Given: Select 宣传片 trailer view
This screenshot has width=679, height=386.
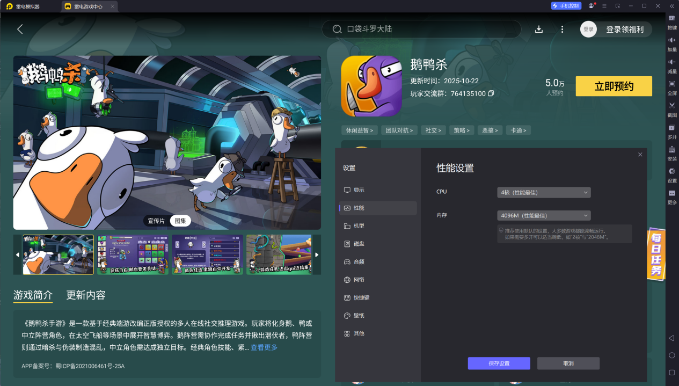Looking at the screenshot, I should 156,221.
